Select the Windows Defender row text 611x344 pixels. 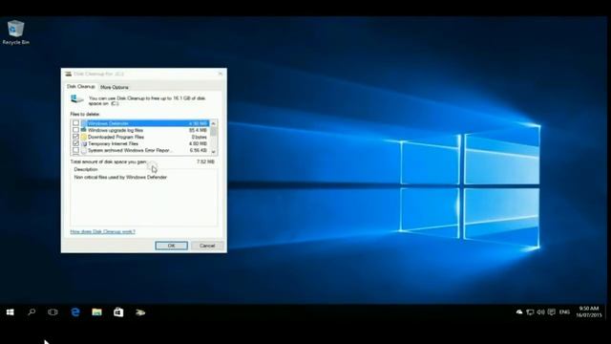108,123
